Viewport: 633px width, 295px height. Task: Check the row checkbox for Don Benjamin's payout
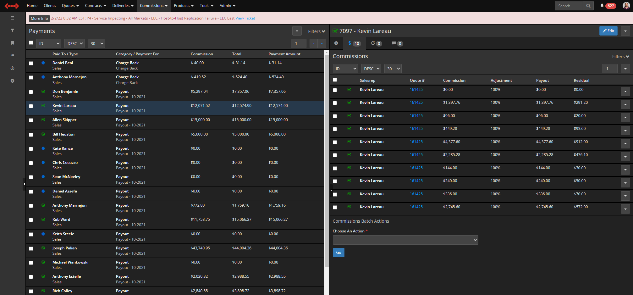pos(31,92)
